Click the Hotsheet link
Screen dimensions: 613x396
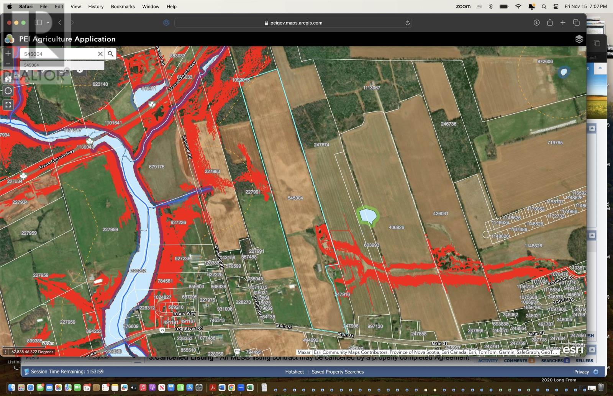pos(294,371)
